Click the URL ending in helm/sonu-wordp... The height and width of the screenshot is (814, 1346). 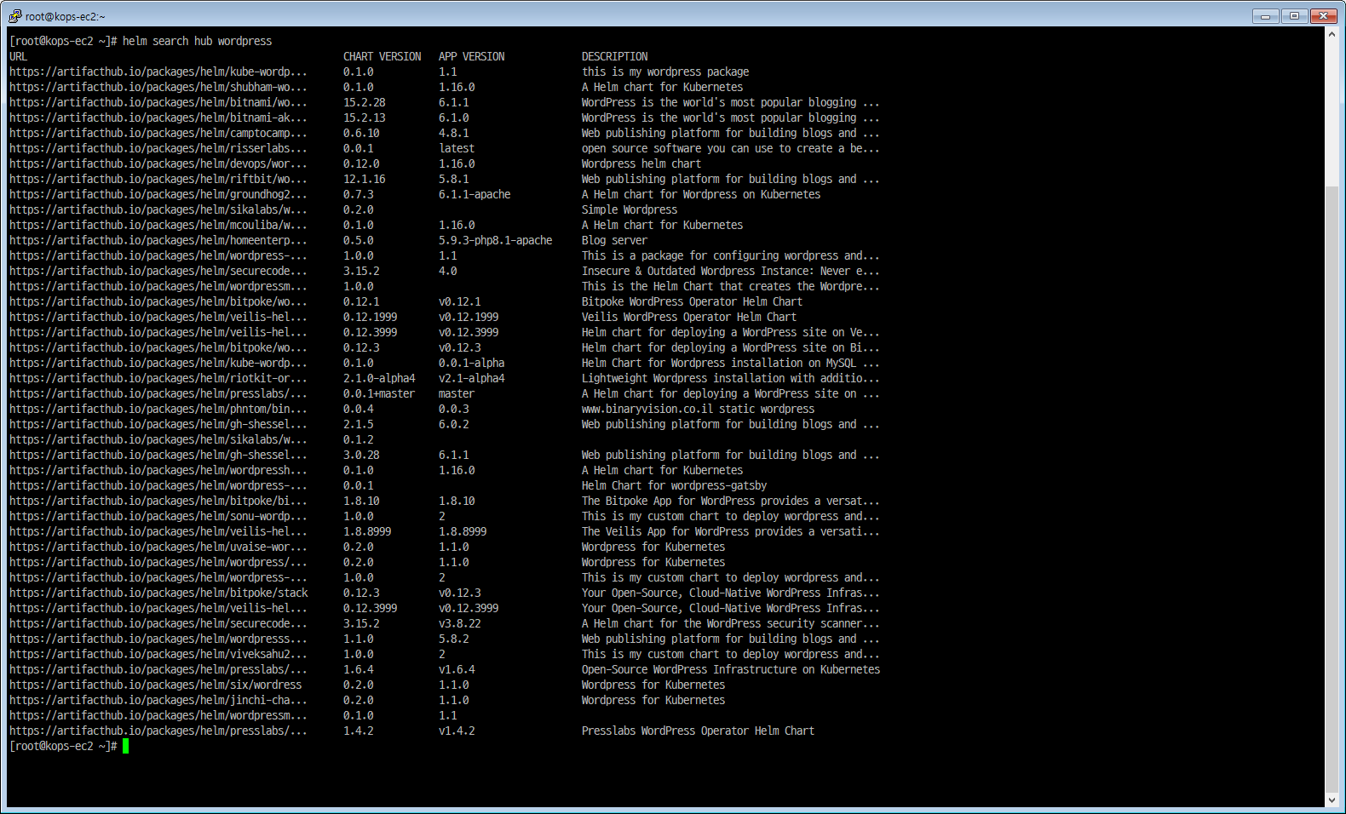(x=158, y=516)
